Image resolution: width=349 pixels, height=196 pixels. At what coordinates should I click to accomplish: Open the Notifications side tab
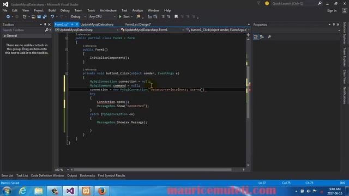(345, 95)
